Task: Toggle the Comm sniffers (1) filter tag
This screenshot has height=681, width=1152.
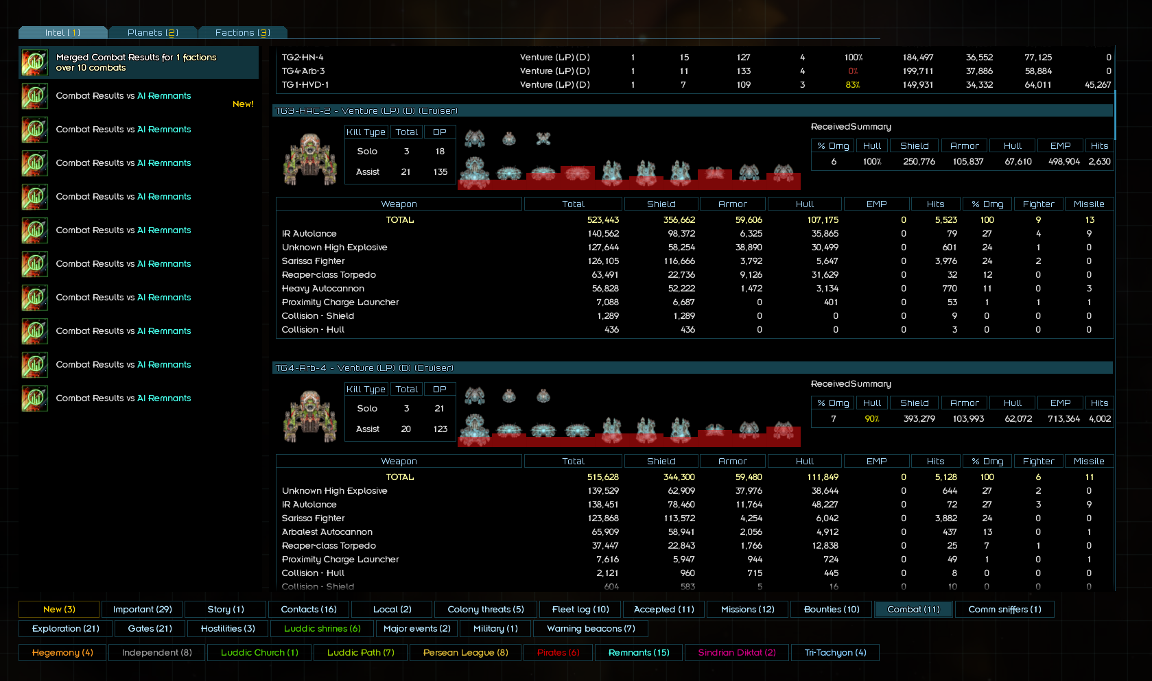Action: coord(1004,609)
